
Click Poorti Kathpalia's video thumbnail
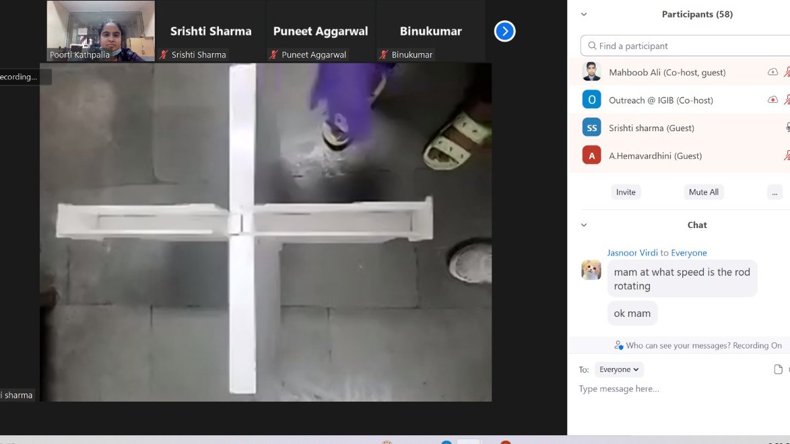[x=101, y=31]
